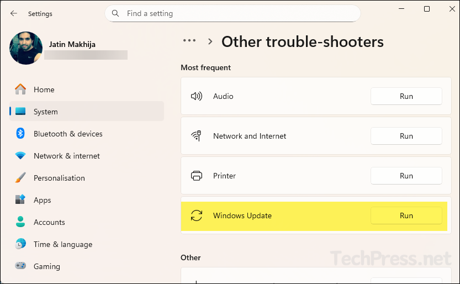This screenshot has width=460, height=284.
Task: Expand the breadcrumb ellipsis menu
Action: [x=189, y=41]
